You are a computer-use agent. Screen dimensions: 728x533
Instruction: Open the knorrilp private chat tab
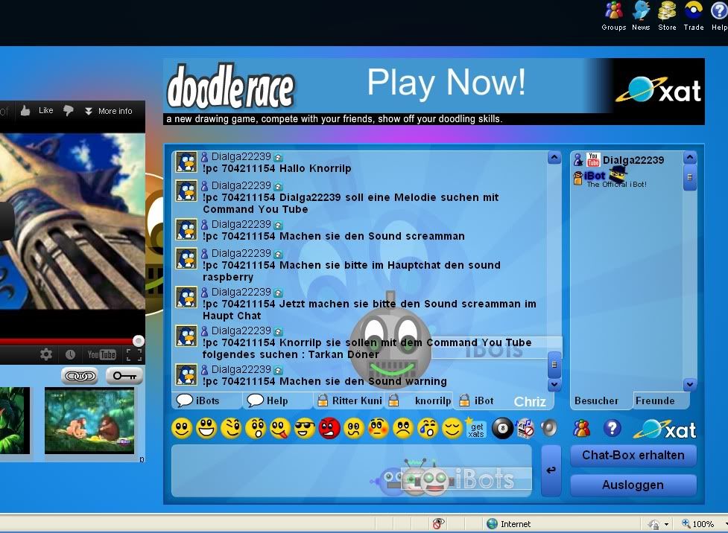pyautogui.click(x=420, y=400)
